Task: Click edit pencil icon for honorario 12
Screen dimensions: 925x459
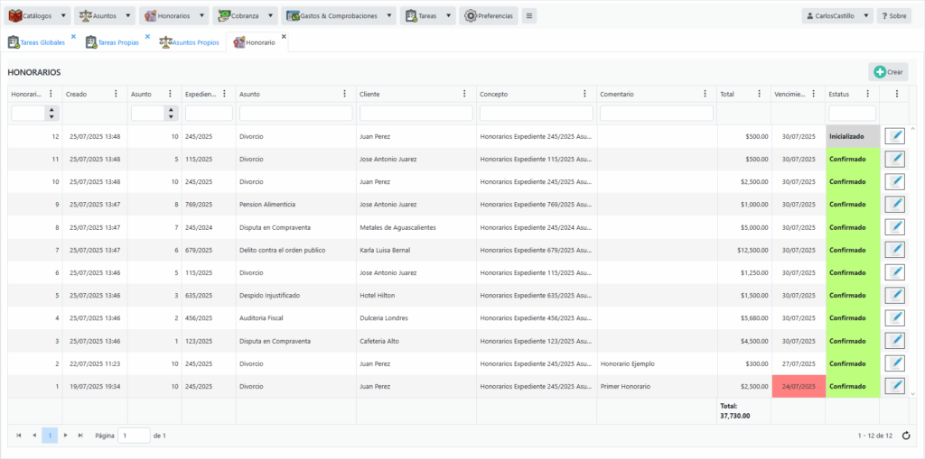Action: tap(893, 136)
